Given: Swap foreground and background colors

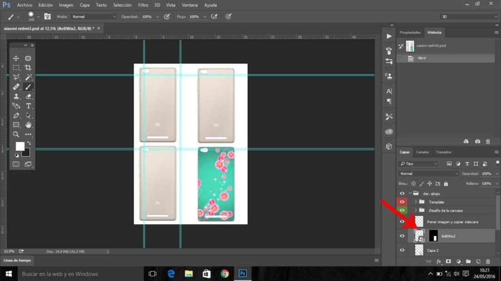Looking at the screenshot, I should [x=29, y=143].
